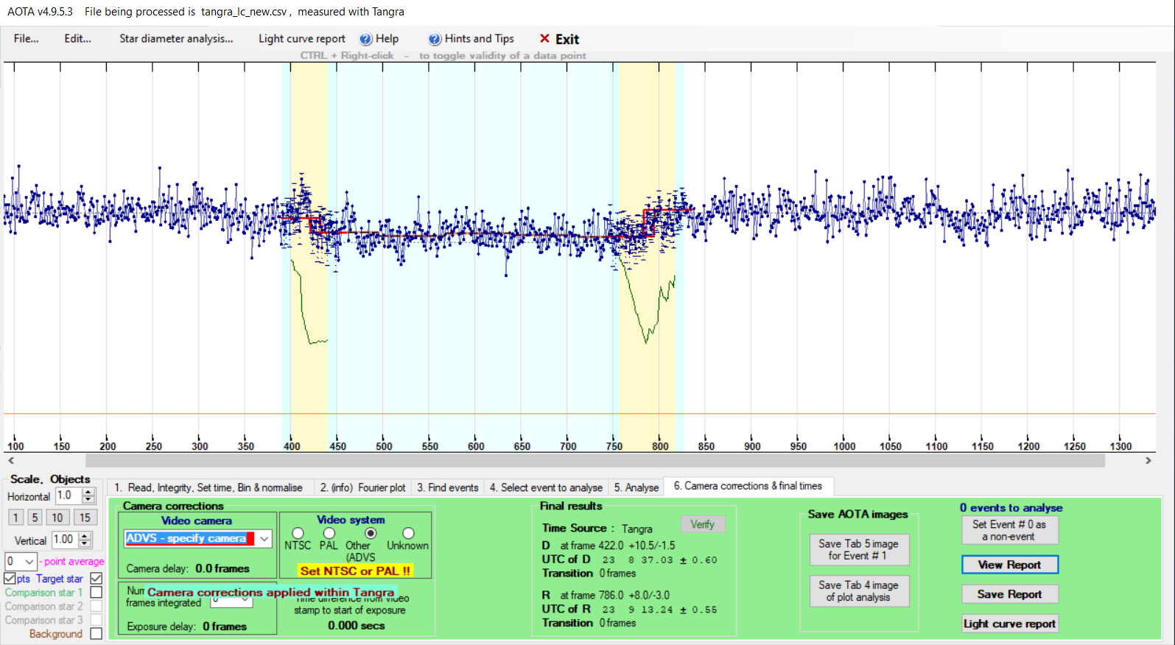The width and height of the screenshot is (1175, 645).
Task: Switch to the Find events tab
Action: [x=447, y=487]
